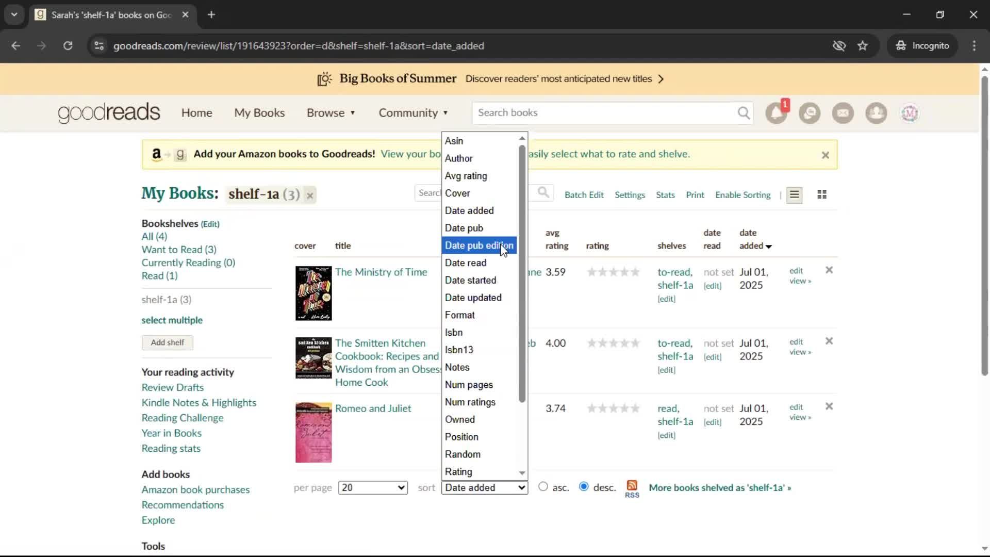Close the Goodreads browser tab

pyautogui.click(x=185, y=15)
